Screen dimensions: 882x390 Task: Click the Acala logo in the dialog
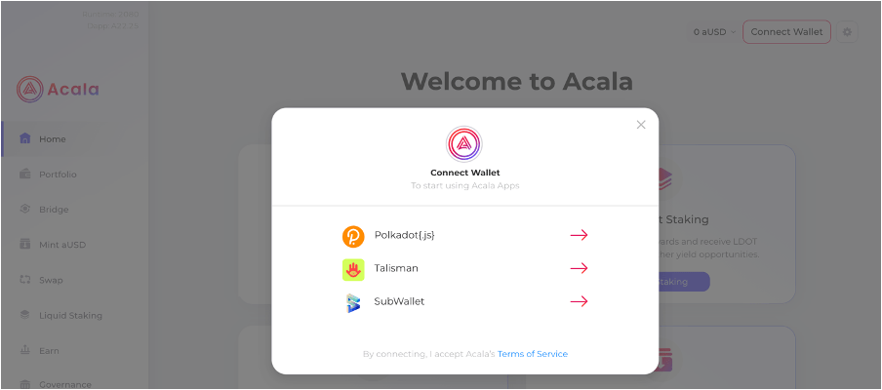[464, 144]
